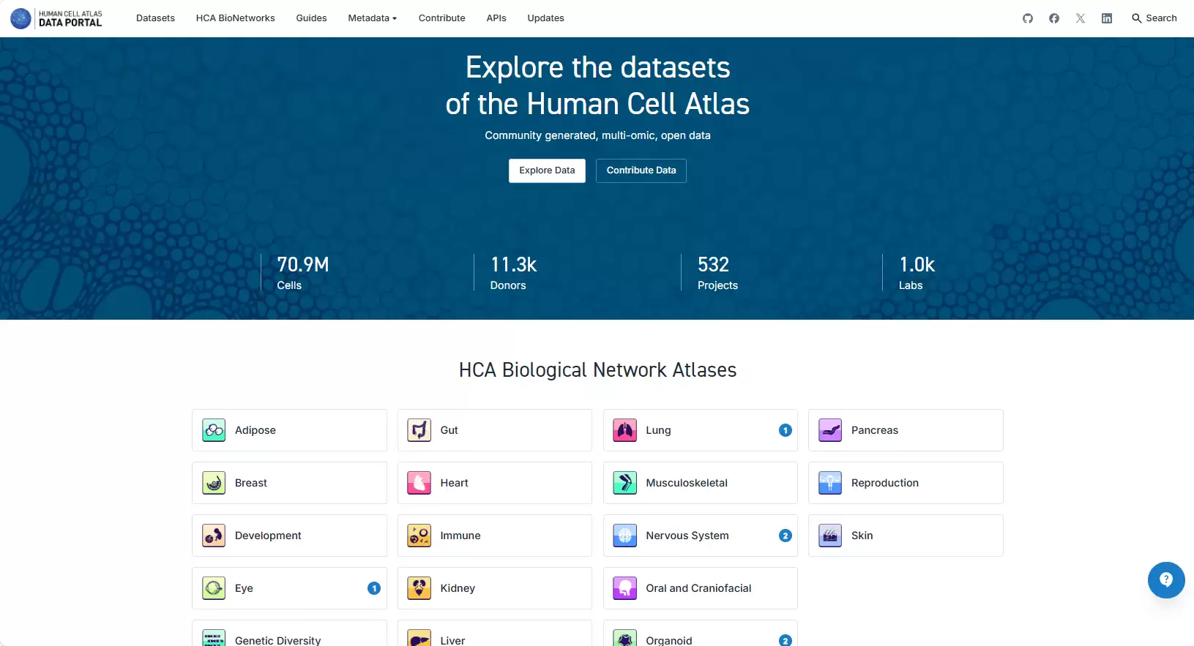Click the Nervous System count badge

pos(786,536)
